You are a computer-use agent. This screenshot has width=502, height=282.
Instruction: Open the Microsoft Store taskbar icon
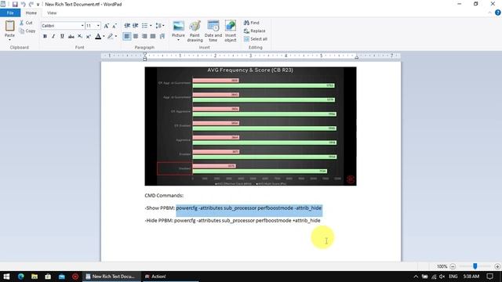pos(48,277)
